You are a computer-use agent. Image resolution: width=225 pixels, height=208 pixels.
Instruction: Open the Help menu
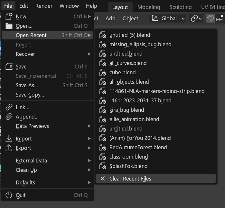tap(91, 6)
